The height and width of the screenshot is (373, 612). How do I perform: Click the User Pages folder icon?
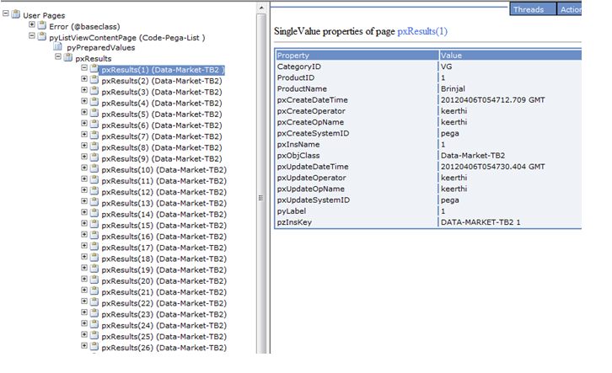tap(16, 14)
